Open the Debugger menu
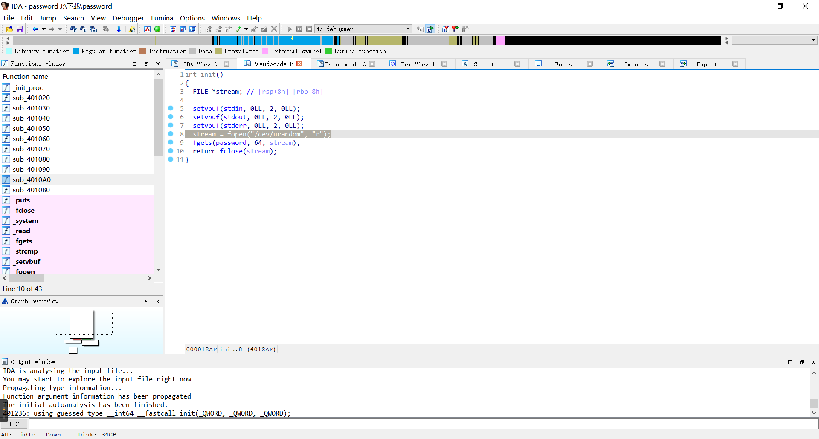This screenshot has height=439, width=819. coord(128,18)
